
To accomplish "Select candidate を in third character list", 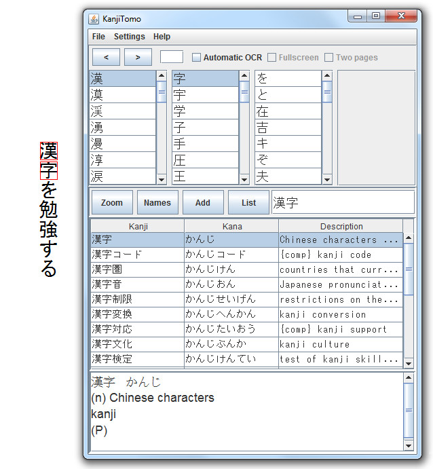I will 288,79.
